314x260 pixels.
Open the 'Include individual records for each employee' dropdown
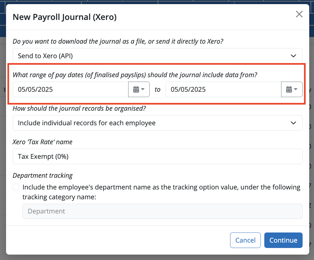tap(157, 123)
